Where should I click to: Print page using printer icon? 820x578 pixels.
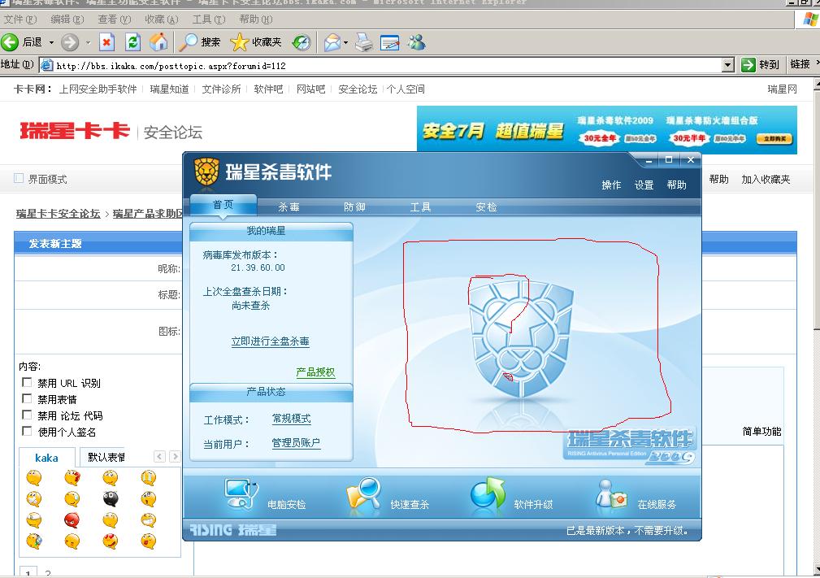coord(364,41)
